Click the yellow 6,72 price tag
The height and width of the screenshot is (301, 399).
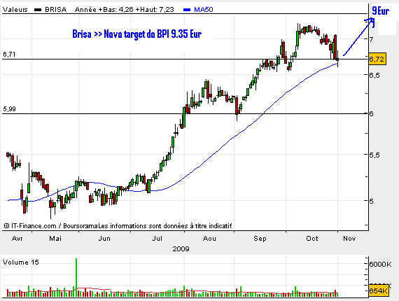coord(377,59)
